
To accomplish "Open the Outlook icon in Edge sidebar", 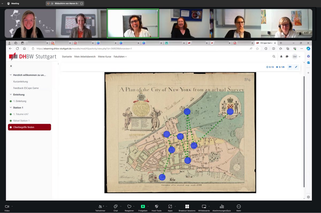I will (308, 62).
